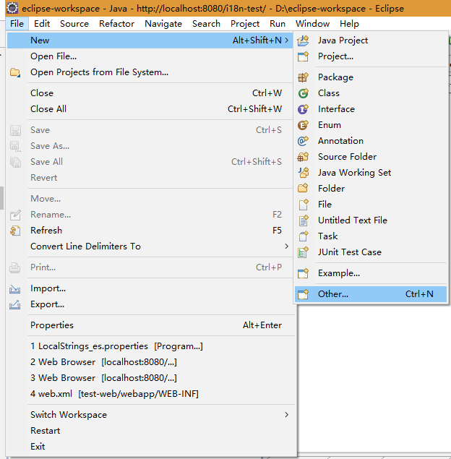Image resolution: width=451 pixels, height=459 pixels.
Task: Click the Other... wizard icon
Action: (x=303, y=294)
